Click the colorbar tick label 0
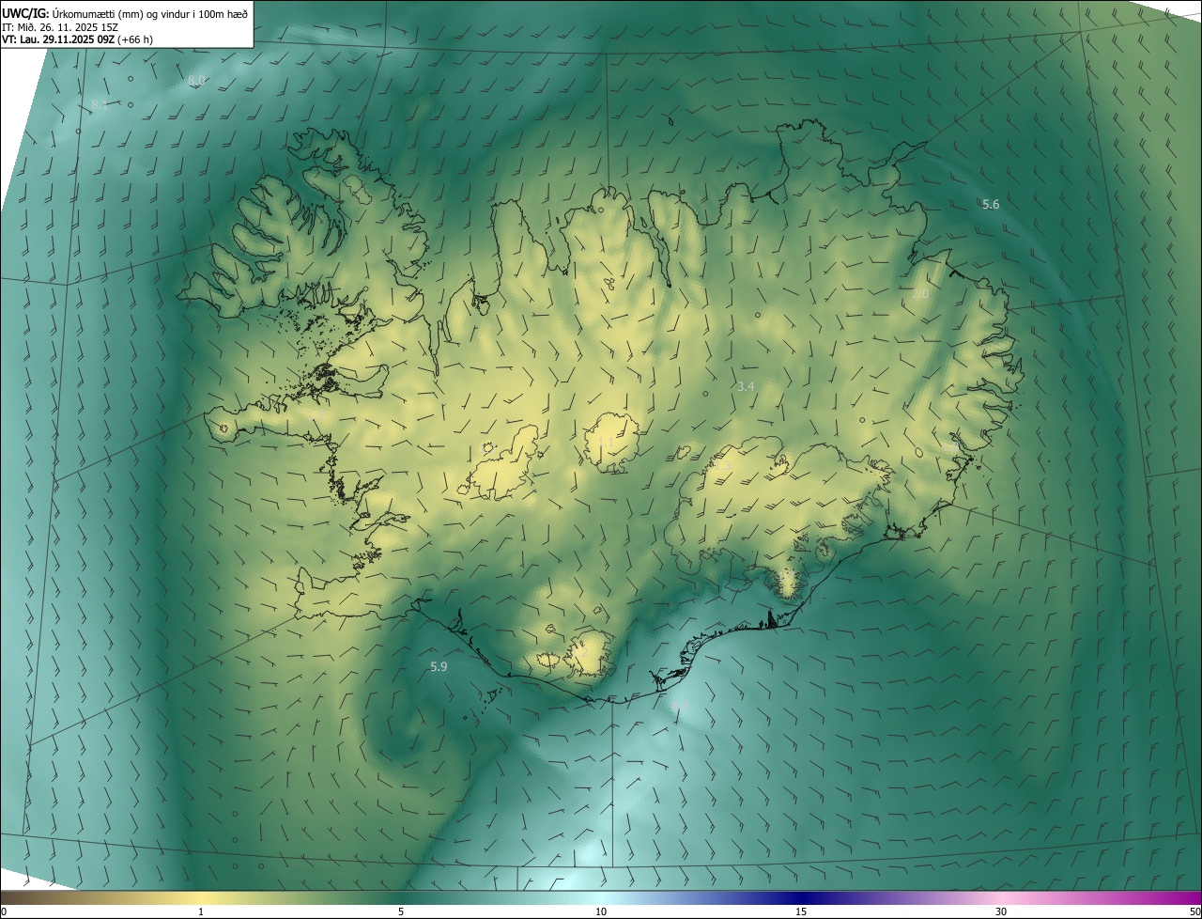1202x919 pixels. coord(4,911)
